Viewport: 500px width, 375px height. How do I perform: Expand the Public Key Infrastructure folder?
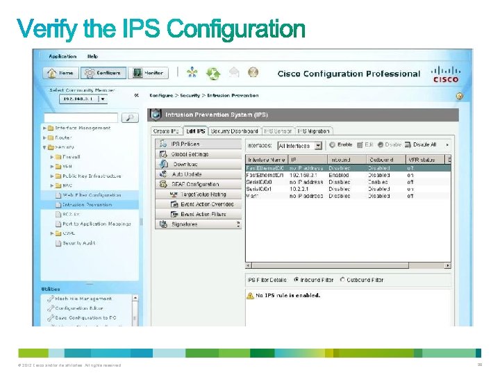pyautogui.click(x=52, y=176)
